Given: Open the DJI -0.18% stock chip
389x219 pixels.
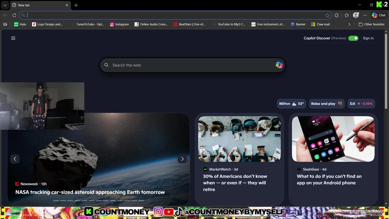Looking at the screenshot, I should pyautogui.click(x=361, y=104).
